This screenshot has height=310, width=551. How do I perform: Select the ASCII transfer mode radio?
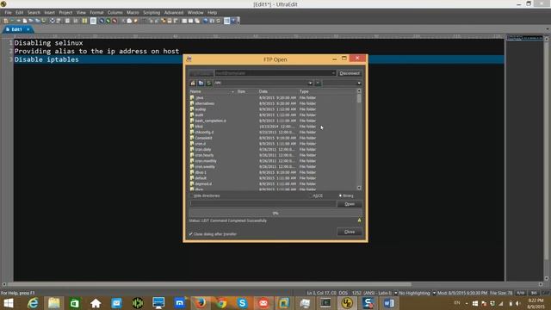tap(311, 195)
